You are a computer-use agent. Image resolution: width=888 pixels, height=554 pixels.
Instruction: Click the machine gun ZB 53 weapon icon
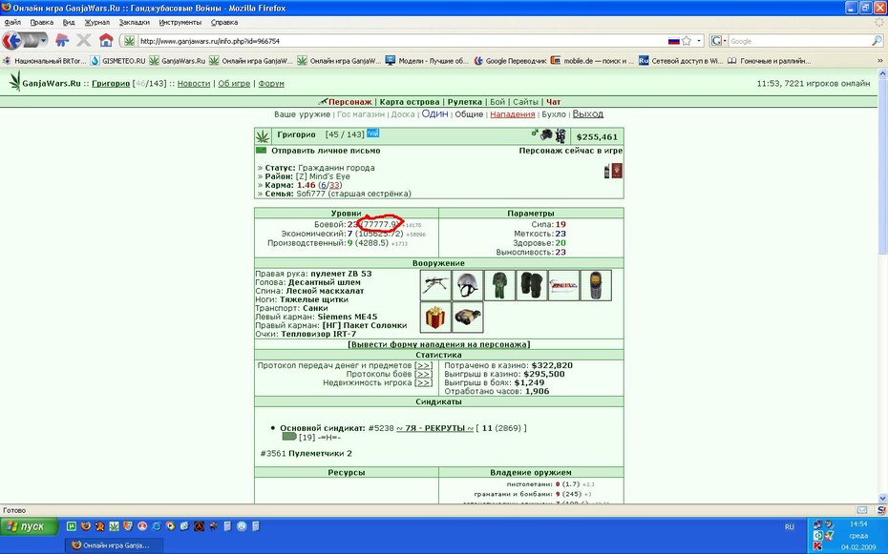tap(436, 285)
